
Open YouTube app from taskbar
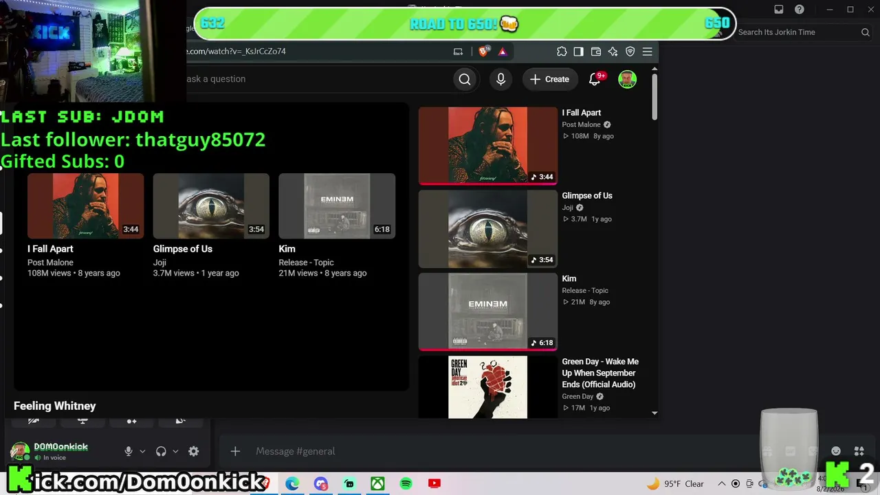point(434,483)
